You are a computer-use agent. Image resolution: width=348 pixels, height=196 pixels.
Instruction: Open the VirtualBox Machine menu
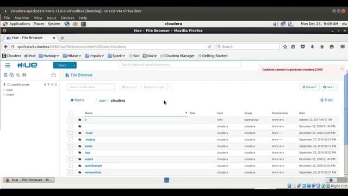click(22, 18)
